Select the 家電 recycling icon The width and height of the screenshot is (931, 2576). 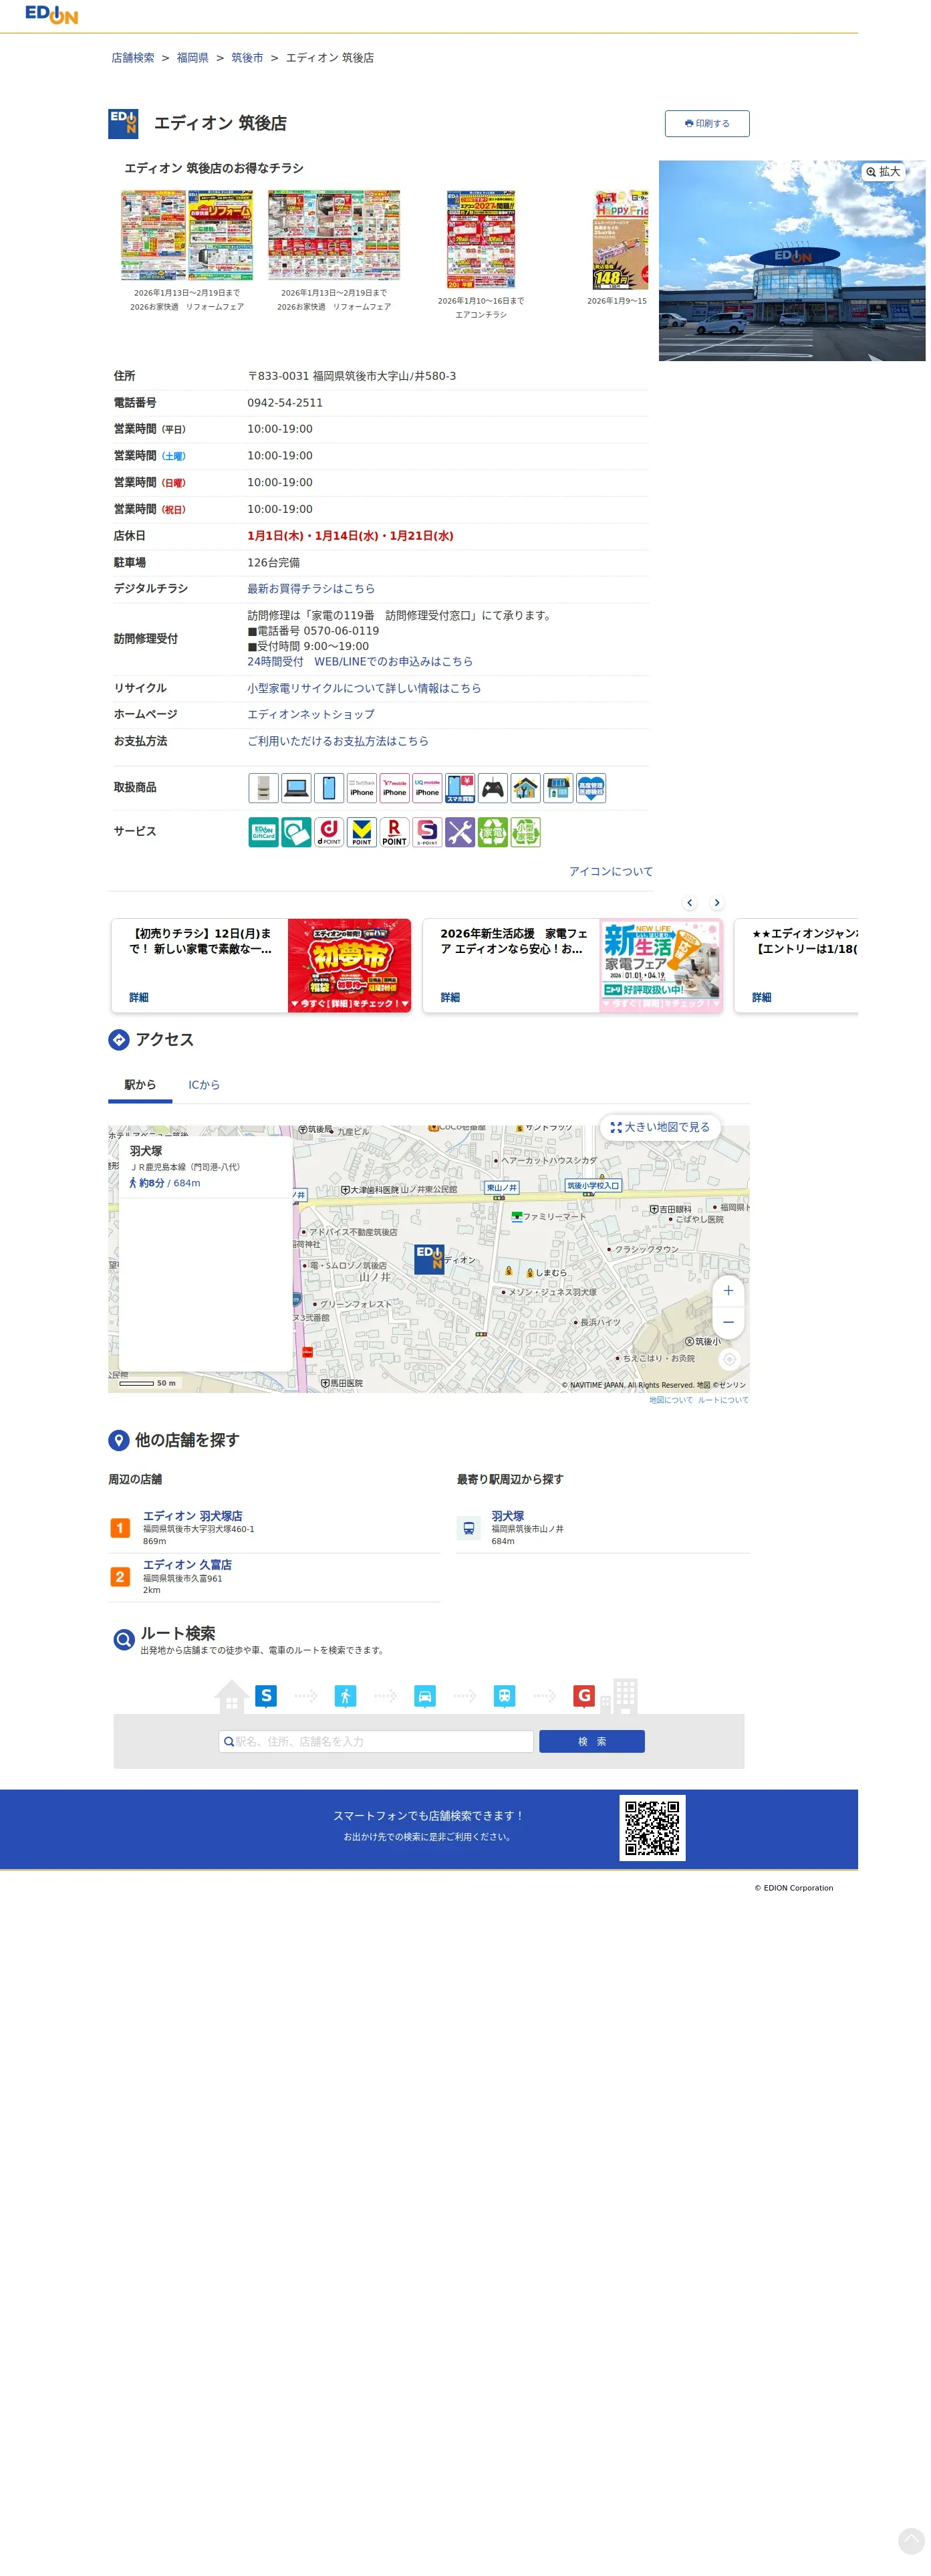[x=493, y=832]
